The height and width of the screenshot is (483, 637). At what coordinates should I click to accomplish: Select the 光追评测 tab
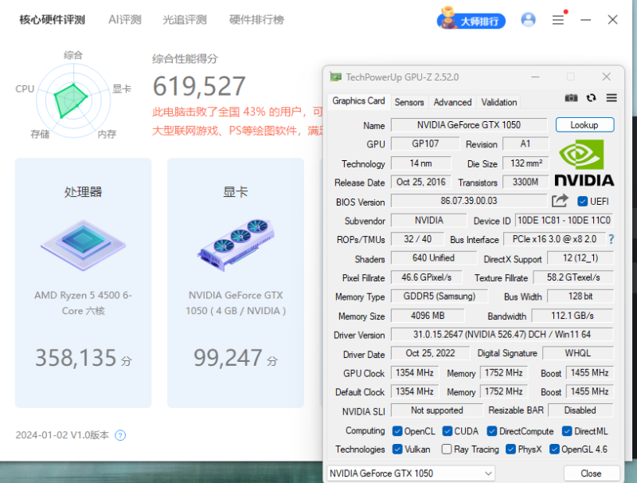(x=185, y=19)
